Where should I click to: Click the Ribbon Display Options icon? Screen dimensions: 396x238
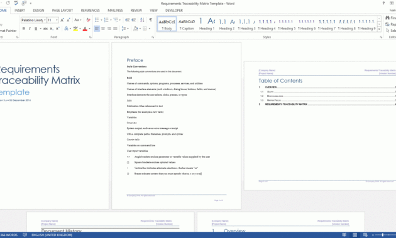(392, 3)
